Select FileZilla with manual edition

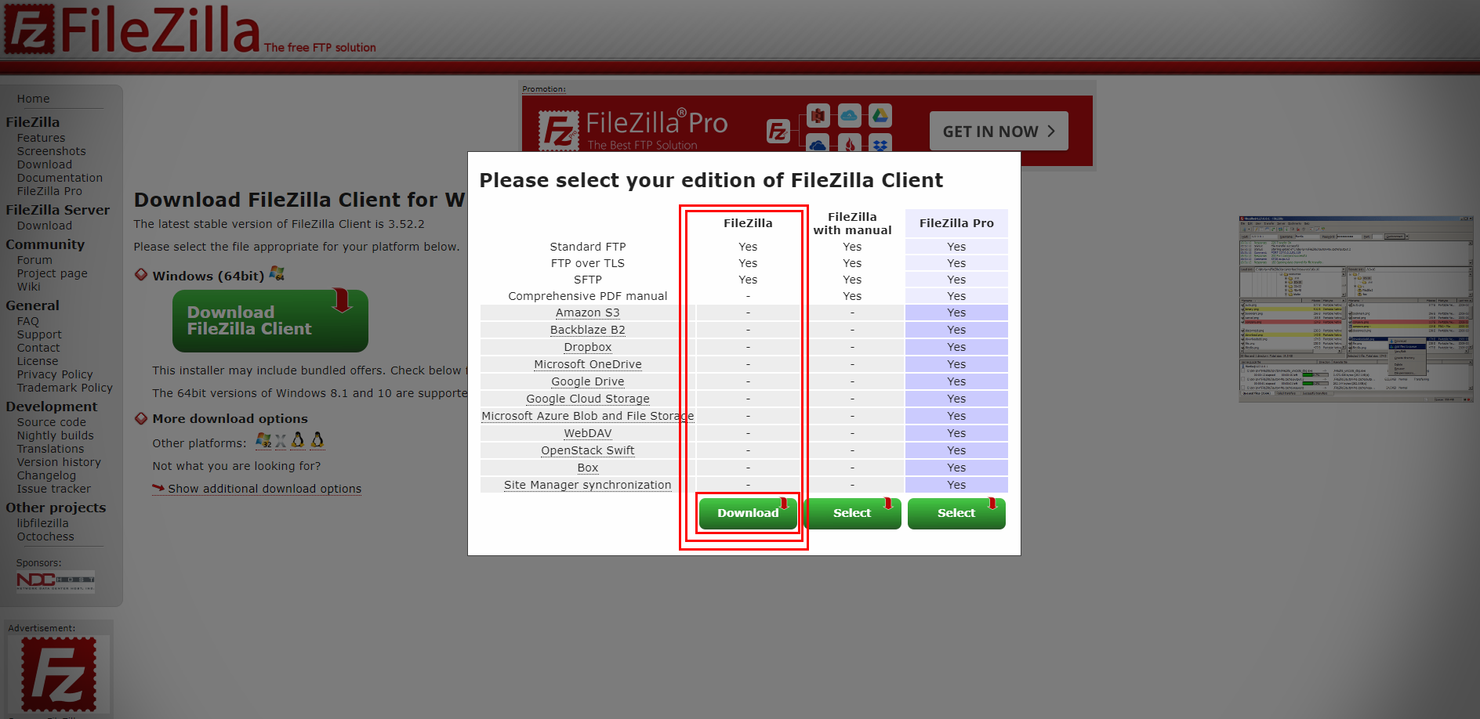(852, 513)
